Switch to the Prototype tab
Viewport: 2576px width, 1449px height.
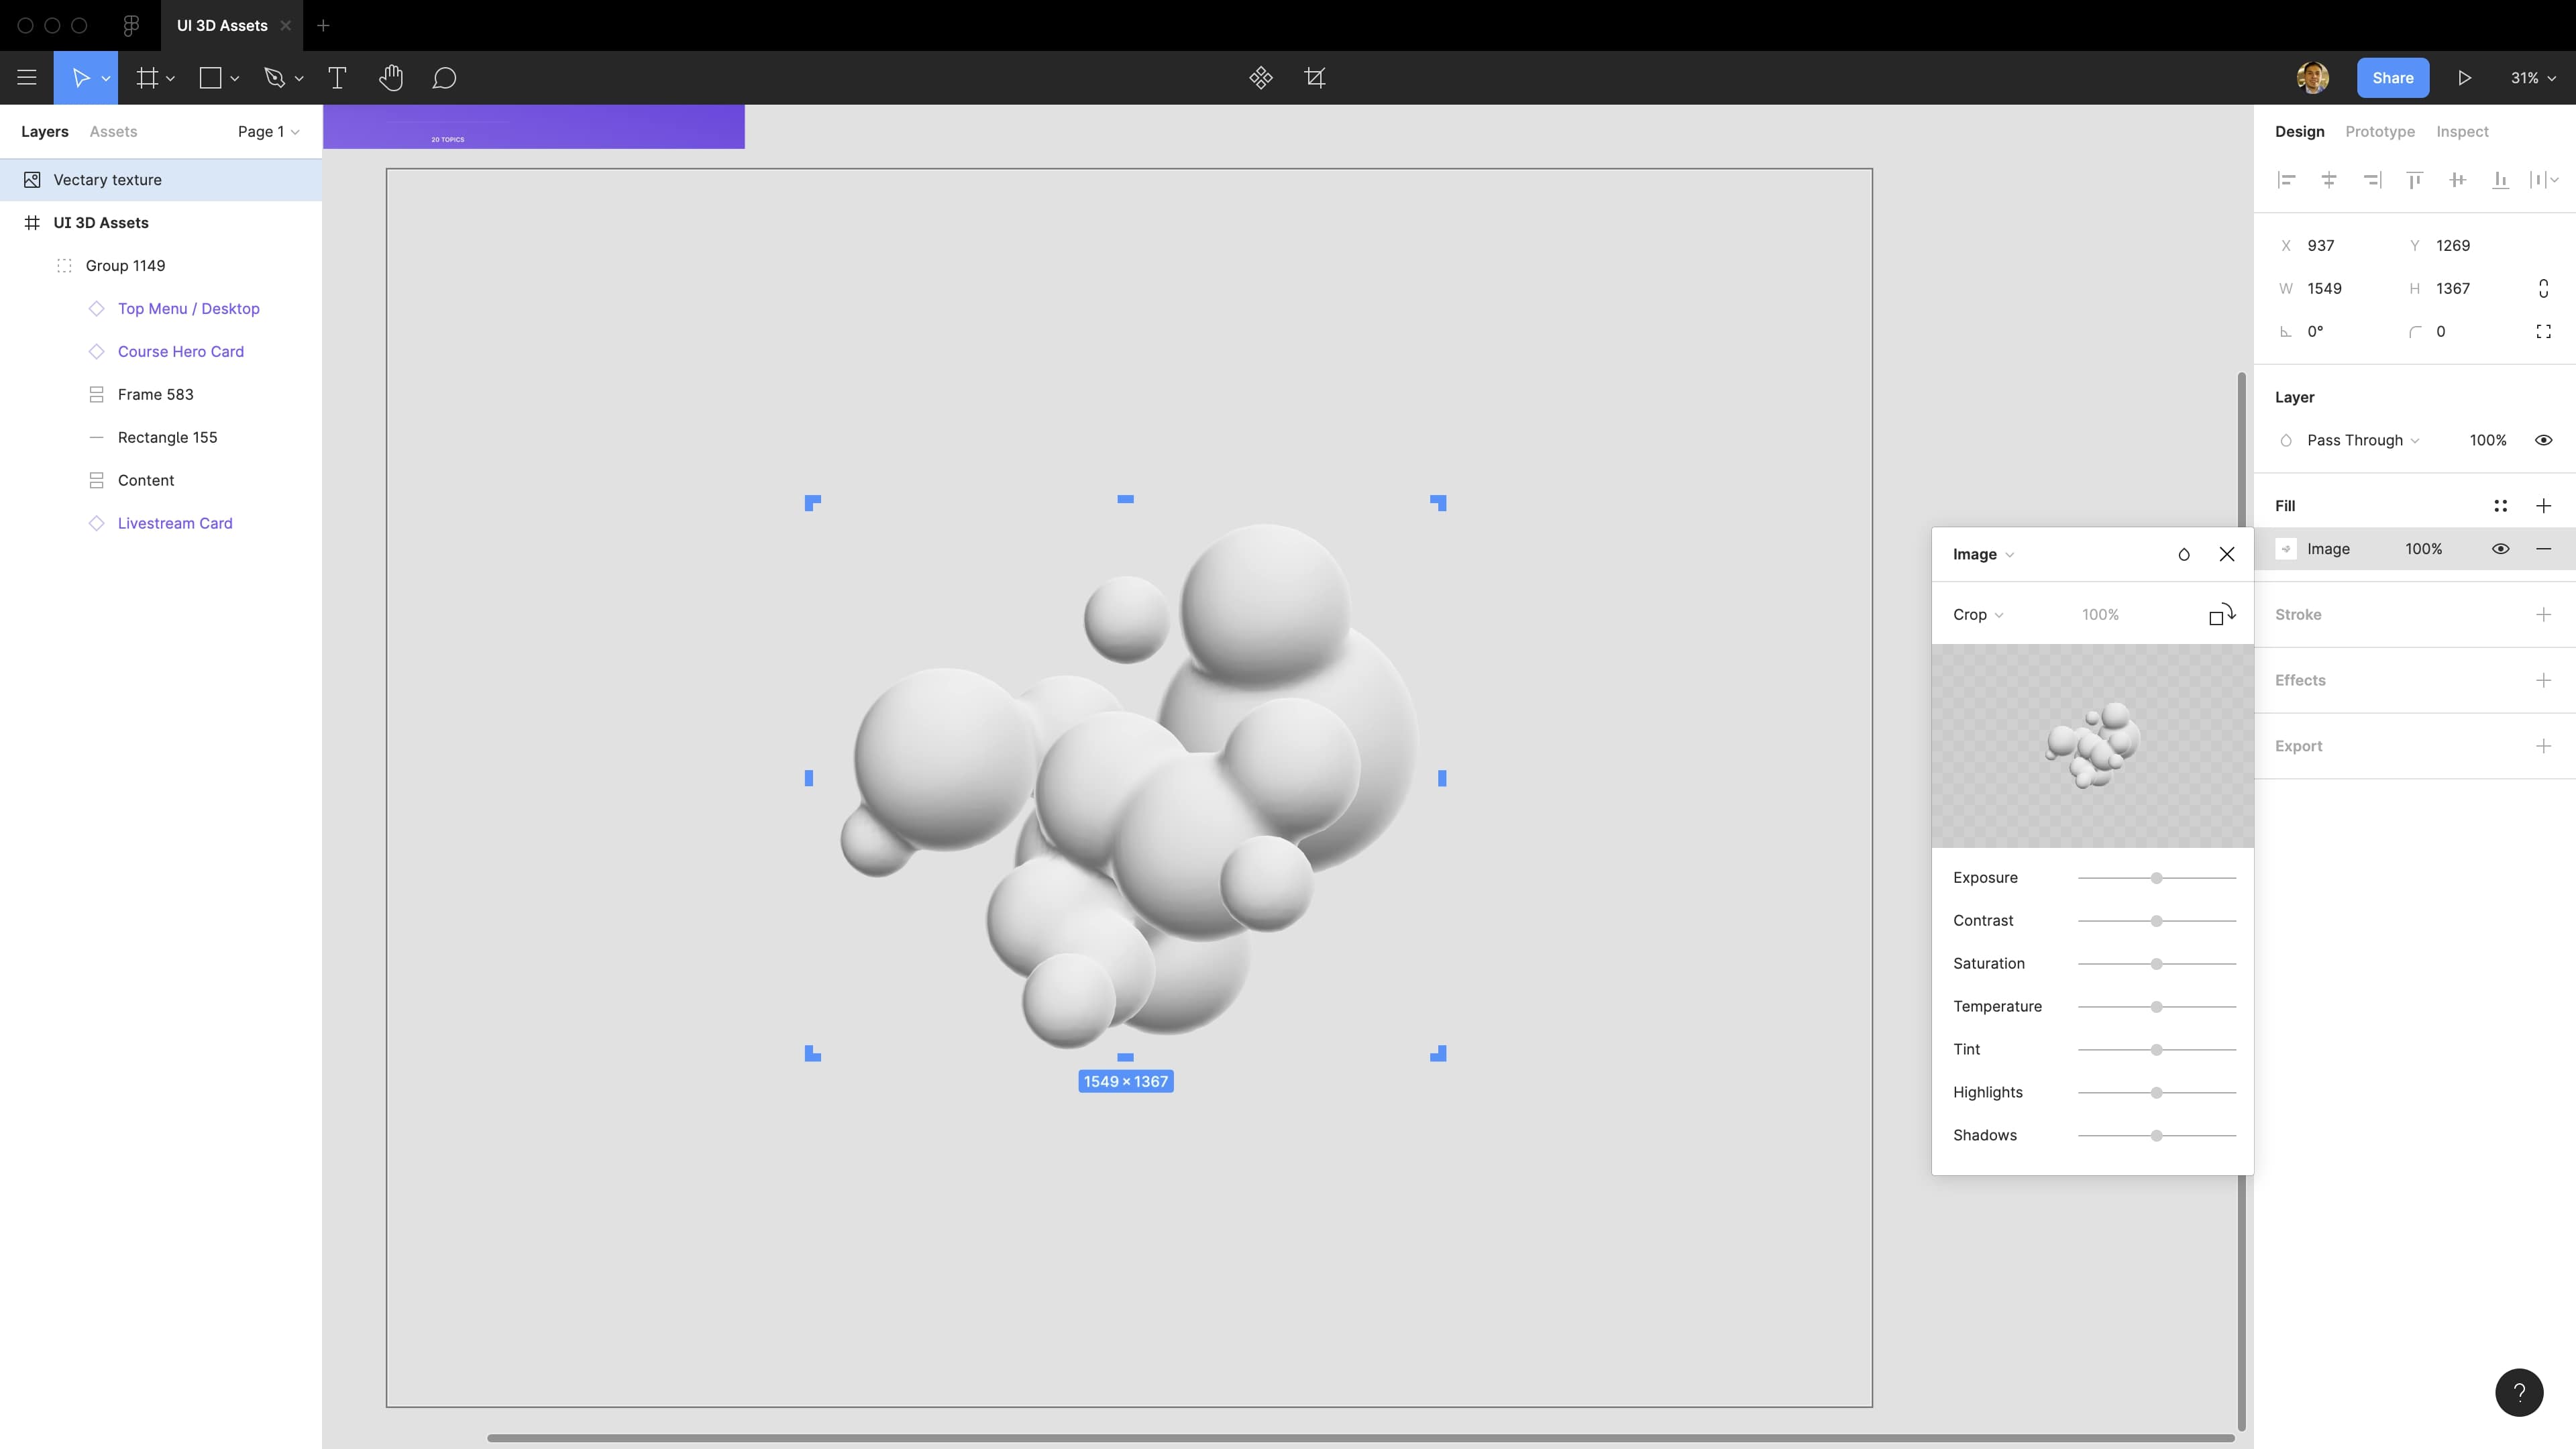pyautogui.click(x=2379, y=131)
